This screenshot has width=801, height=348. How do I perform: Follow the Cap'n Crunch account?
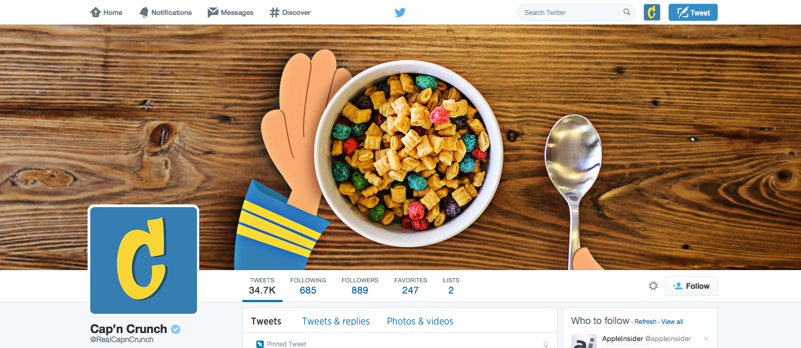click(x=691, y=286)
